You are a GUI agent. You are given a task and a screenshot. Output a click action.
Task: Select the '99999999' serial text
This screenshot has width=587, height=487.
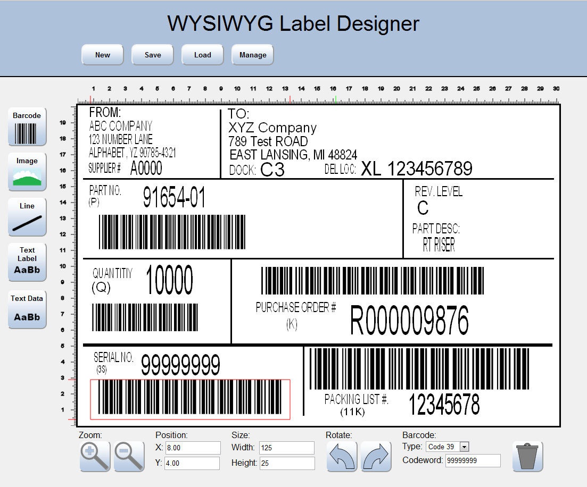point(180,365)
